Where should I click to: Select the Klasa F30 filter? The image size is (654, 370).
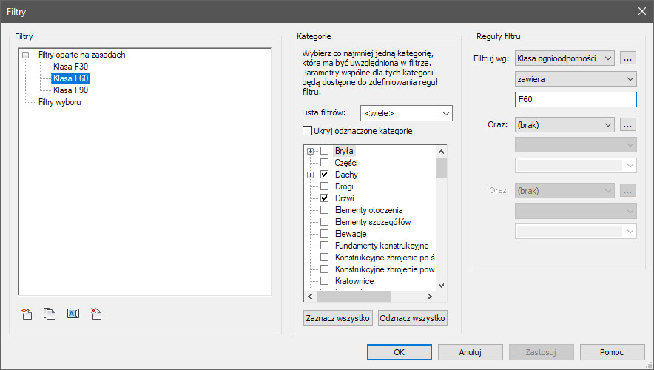coord(70,67)
